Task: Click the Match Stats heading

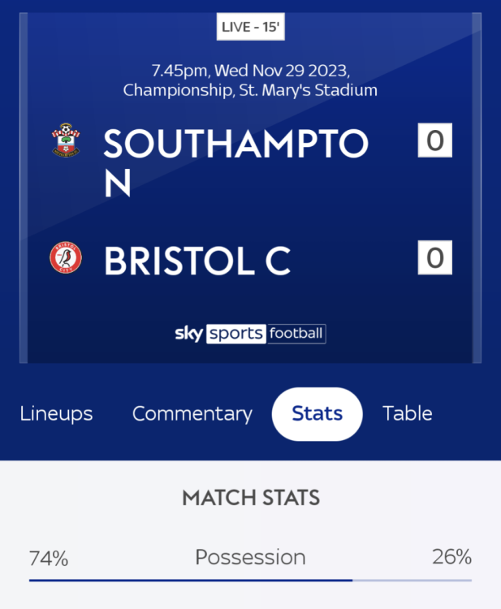Action: pyautogui.click(x=250, y=498)
